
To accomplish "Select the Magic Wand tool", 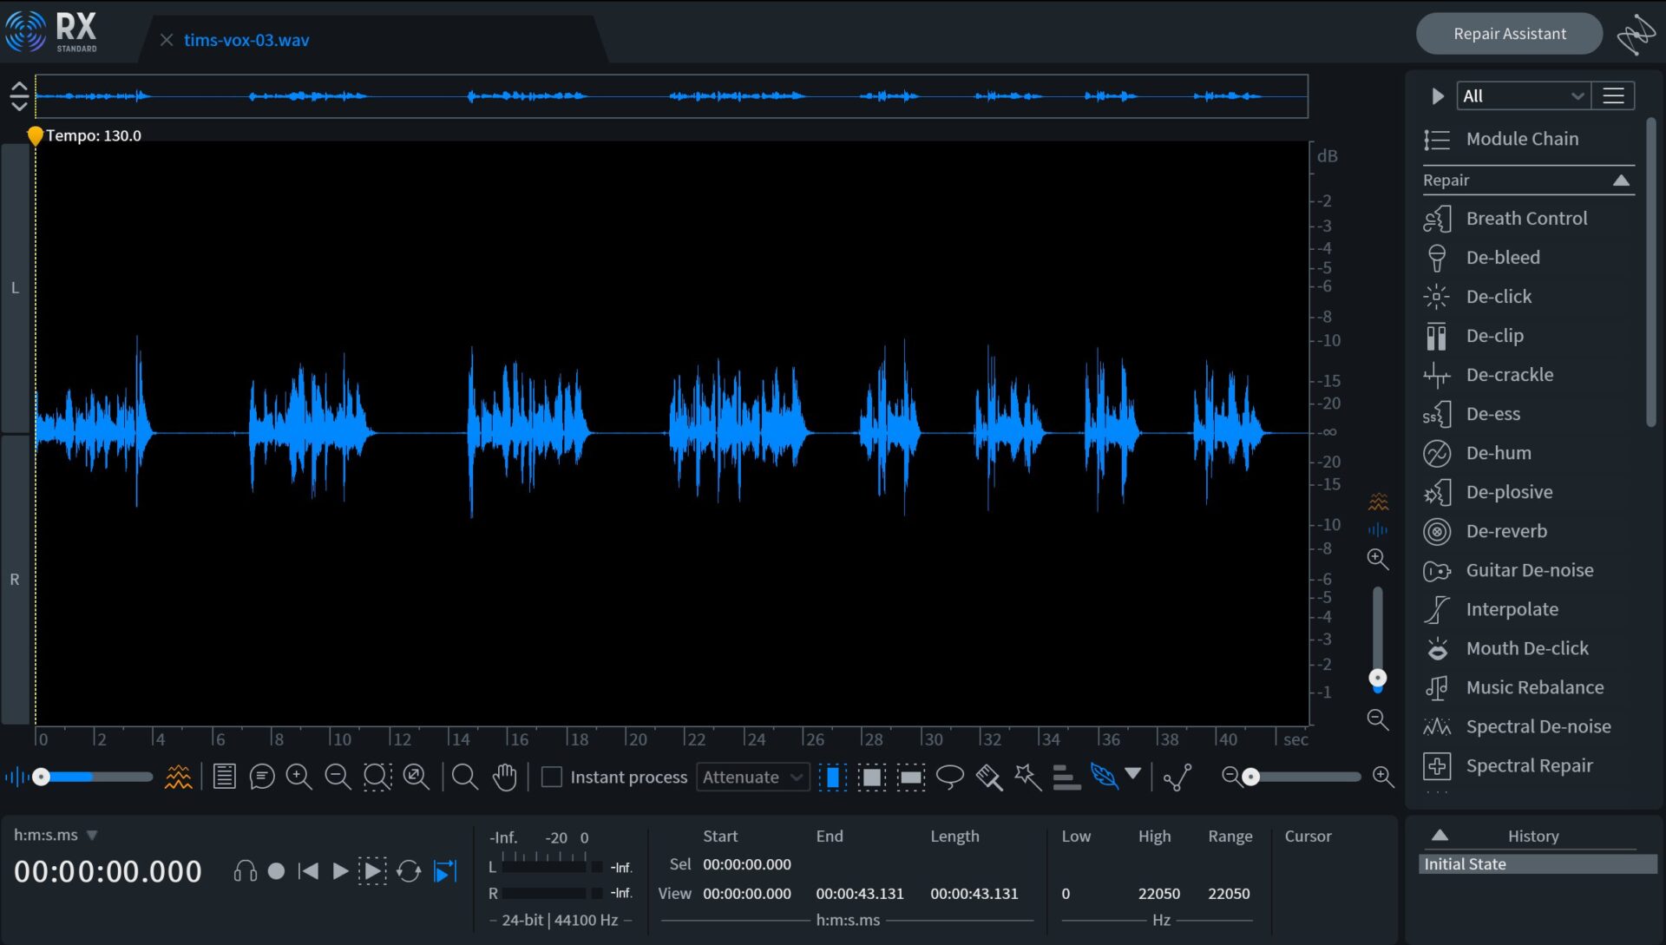I will 1027,777.
